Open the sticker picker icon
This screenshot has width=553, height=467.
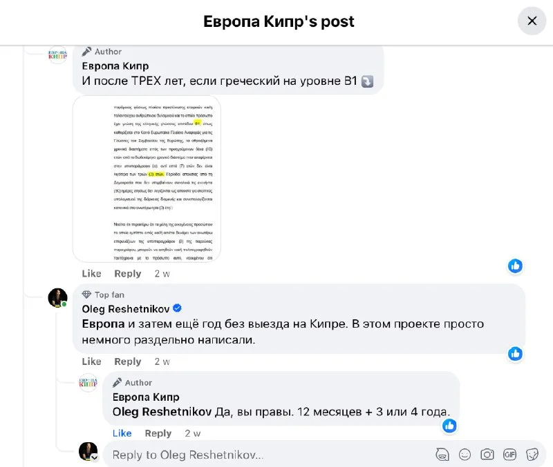tap(532, 455)
